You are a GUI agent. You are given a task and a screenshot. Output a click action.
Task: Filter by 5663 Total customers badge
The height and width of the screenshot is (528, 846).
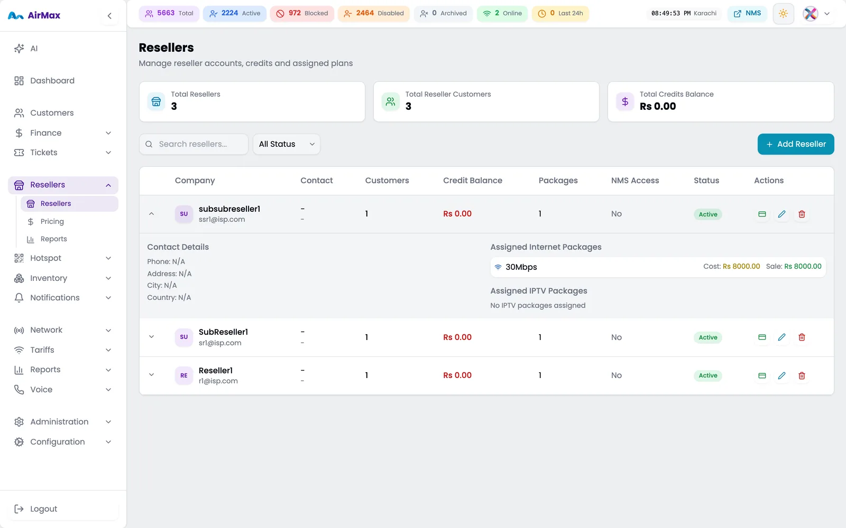[x=169, y=13]
